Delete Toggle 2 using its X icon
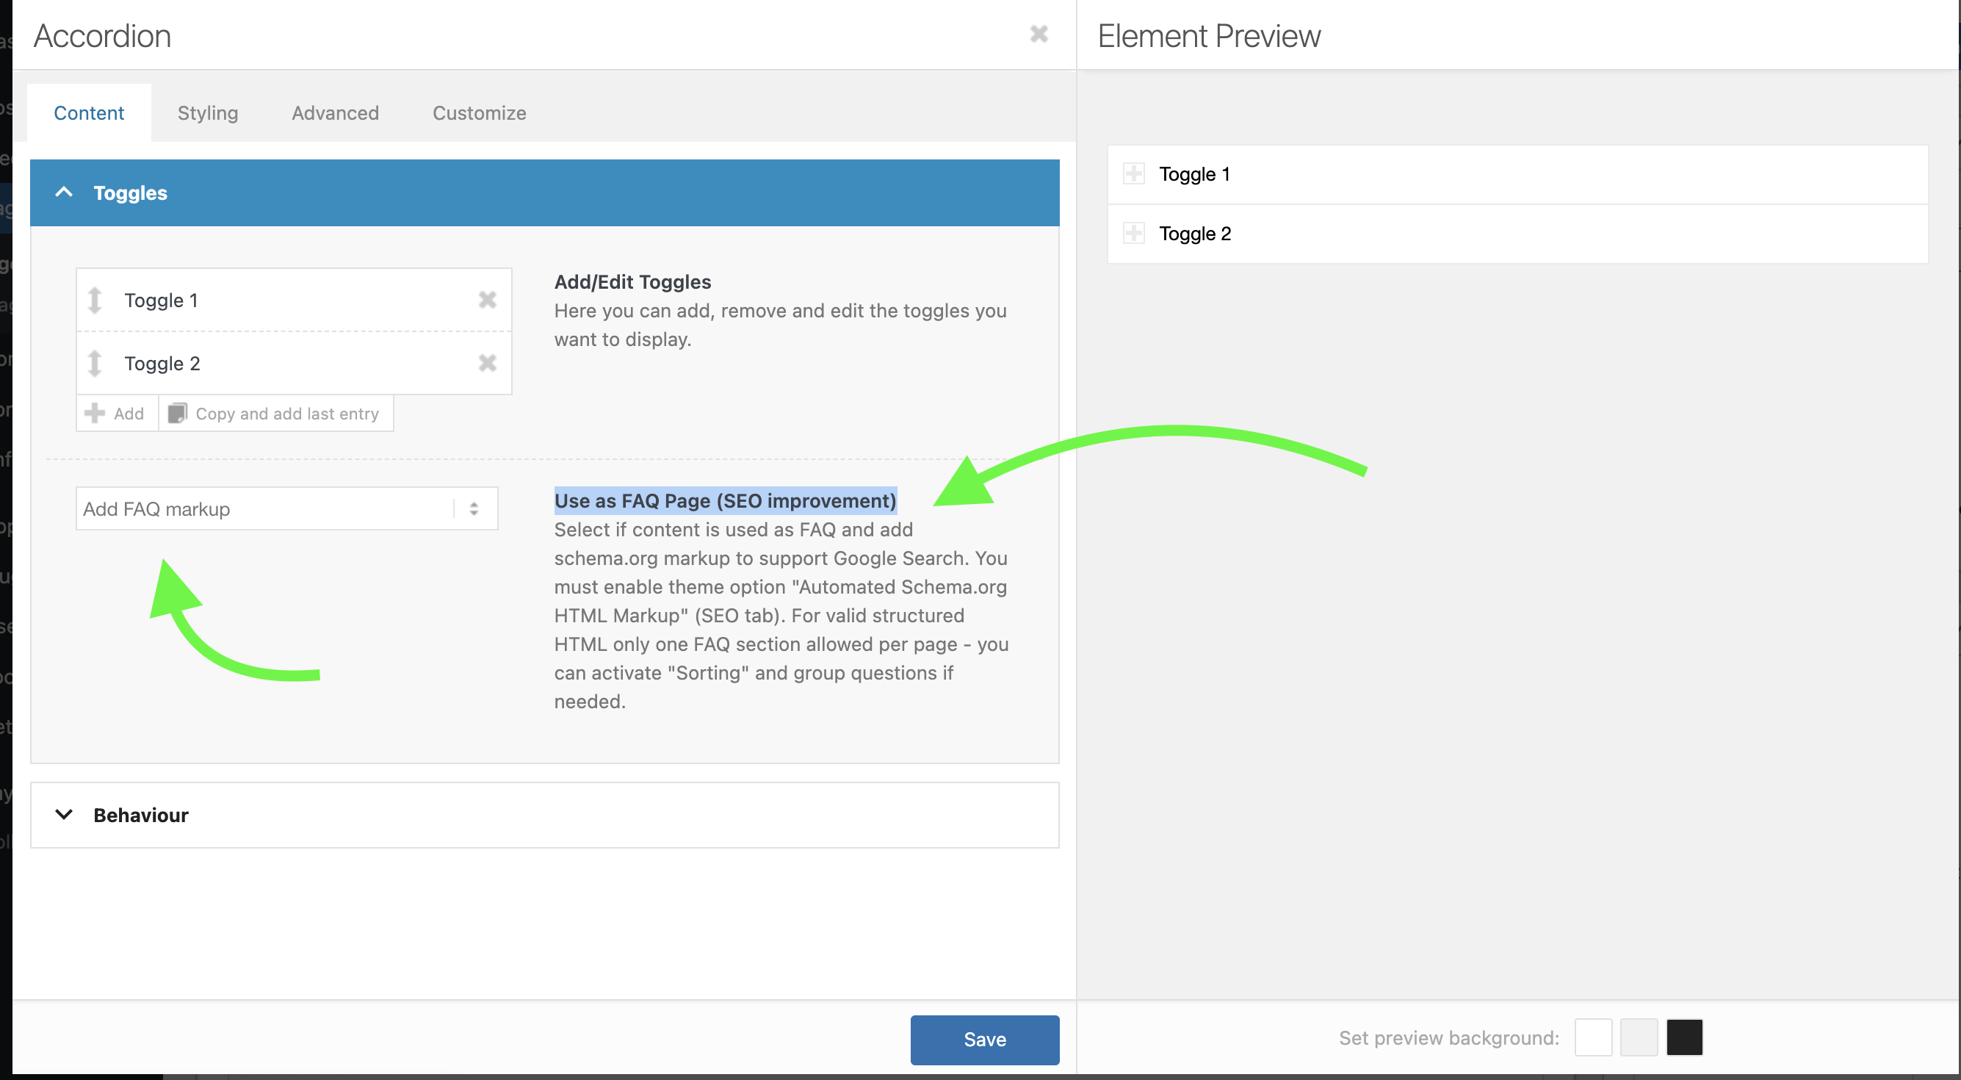The width and height of the screenshot is (1961, 1080). click(487, 363)
